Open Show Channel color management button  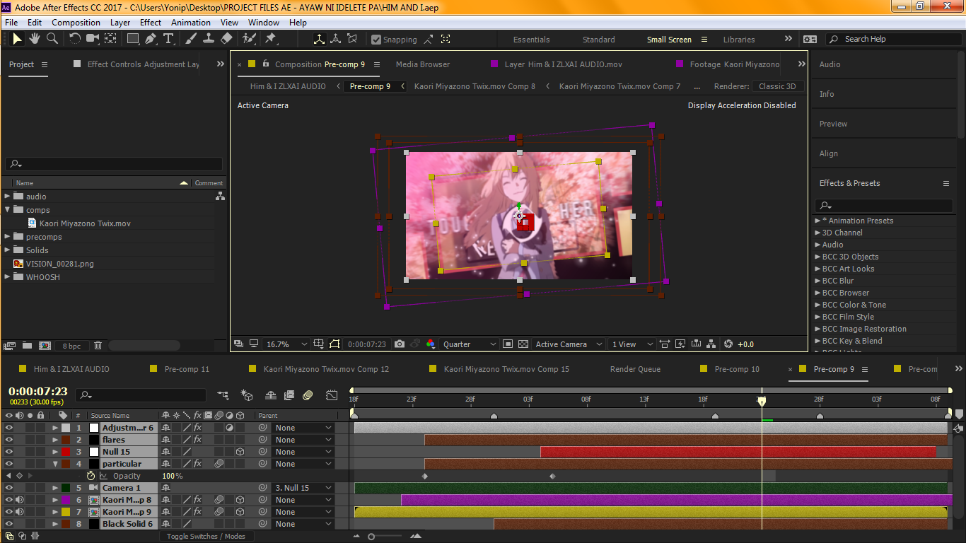431,344
